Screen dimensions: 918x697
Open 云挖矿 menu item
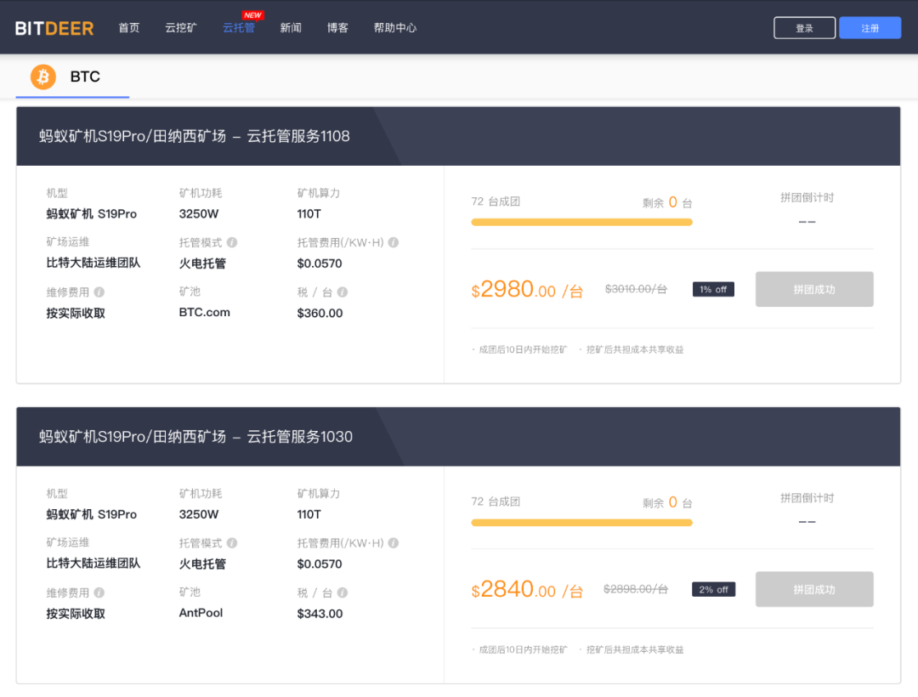point(181,27)
